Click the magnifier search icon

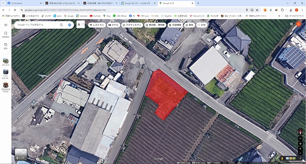[61, 25]
